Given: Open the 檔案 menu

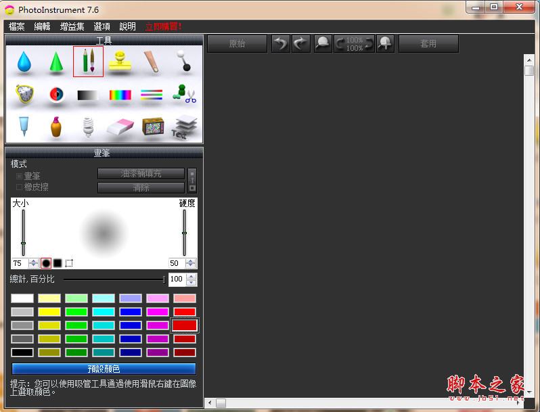Looking at the screenshot, I should pos(16,26).
